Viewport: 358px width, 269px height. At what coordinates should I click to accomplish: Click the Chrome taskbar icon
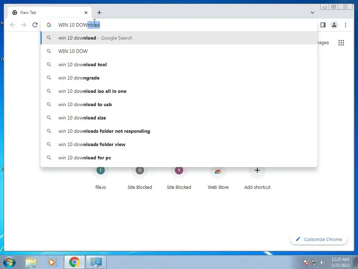click(x=74, y=262)
